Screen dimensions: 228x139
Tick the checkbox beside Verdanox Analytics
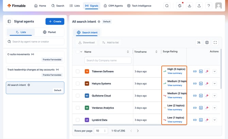tap(78, 108)
